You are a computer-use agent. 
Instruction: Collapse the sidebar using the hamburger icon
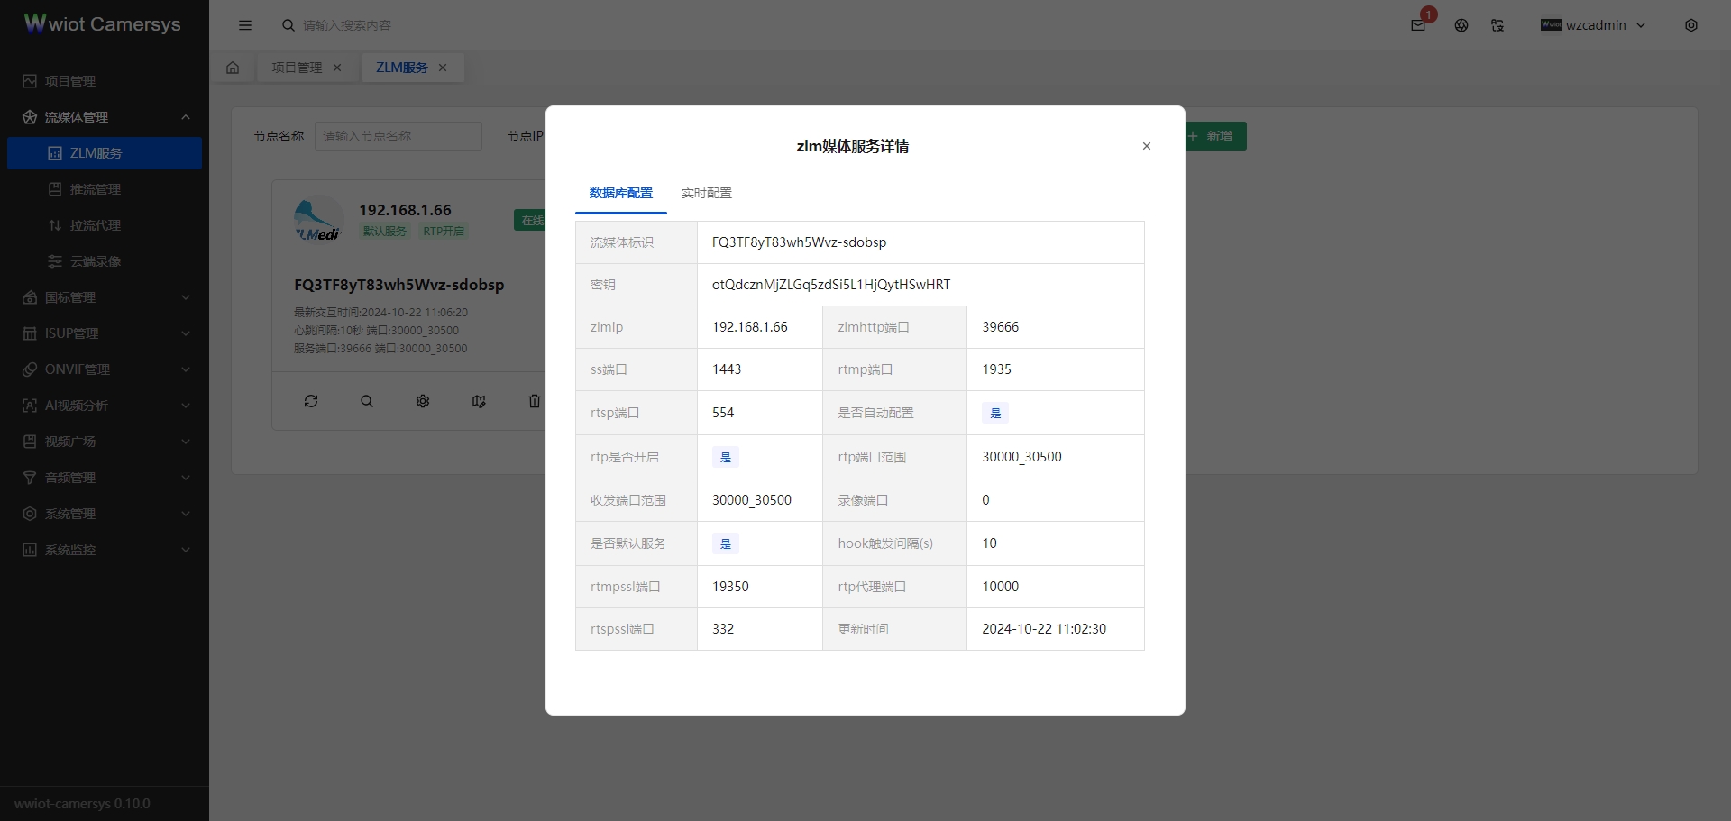click(245, 25)
